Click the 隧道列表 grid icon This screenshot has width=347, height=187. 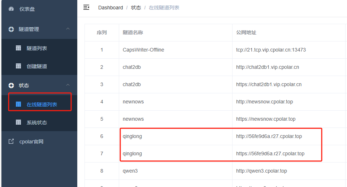[x=18, y=48]
